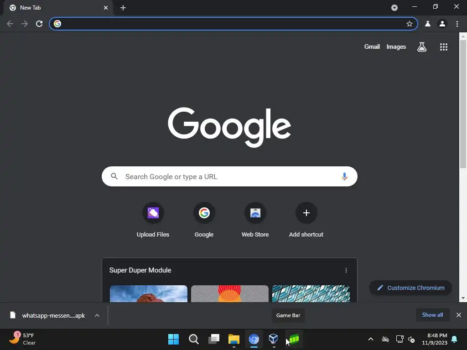Open downloaded whatsapp-messen apk file
Image resolution: width=467 pixels, height=350 pixels.
(54, 315)
